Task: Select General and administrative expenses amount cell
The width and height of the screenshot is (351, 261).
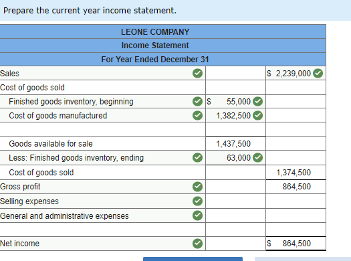Action: click(x=235, y=215)
